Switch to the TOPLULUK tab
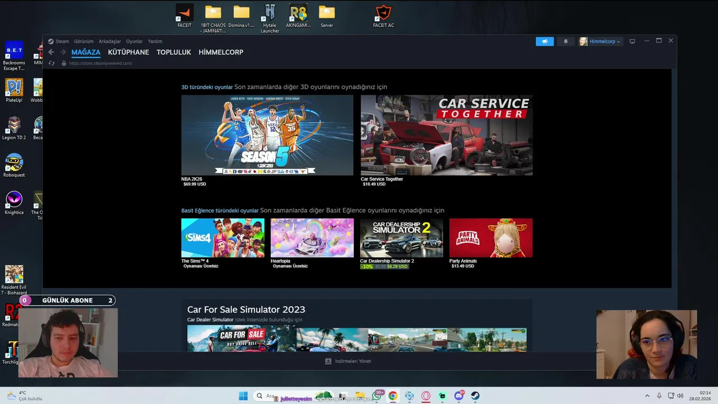This screenshot has width=718, height=404. pos(174,52)
